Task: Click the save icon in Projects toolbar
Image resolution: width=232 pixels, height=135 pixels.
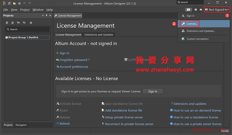Action: click(x=7, y=23)
